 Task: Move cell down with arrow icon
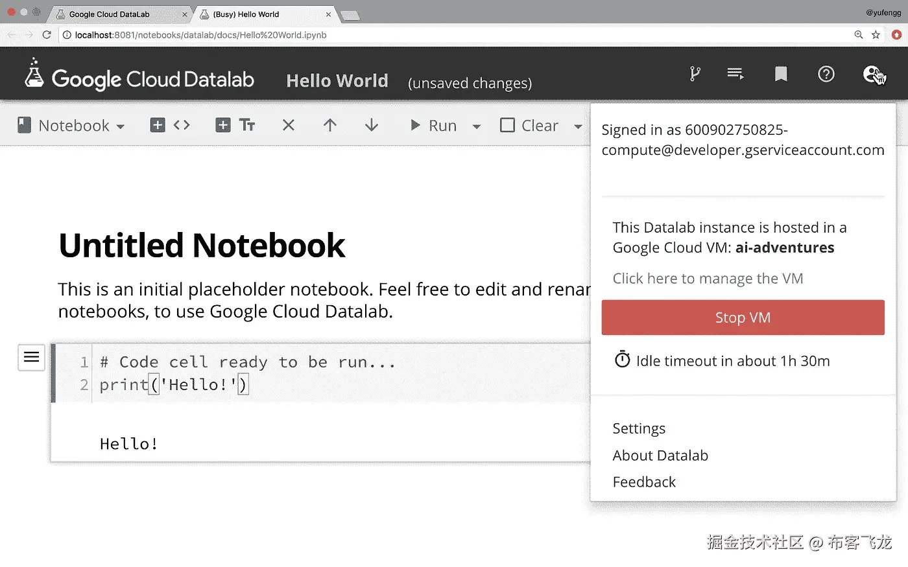coord(372,125)
